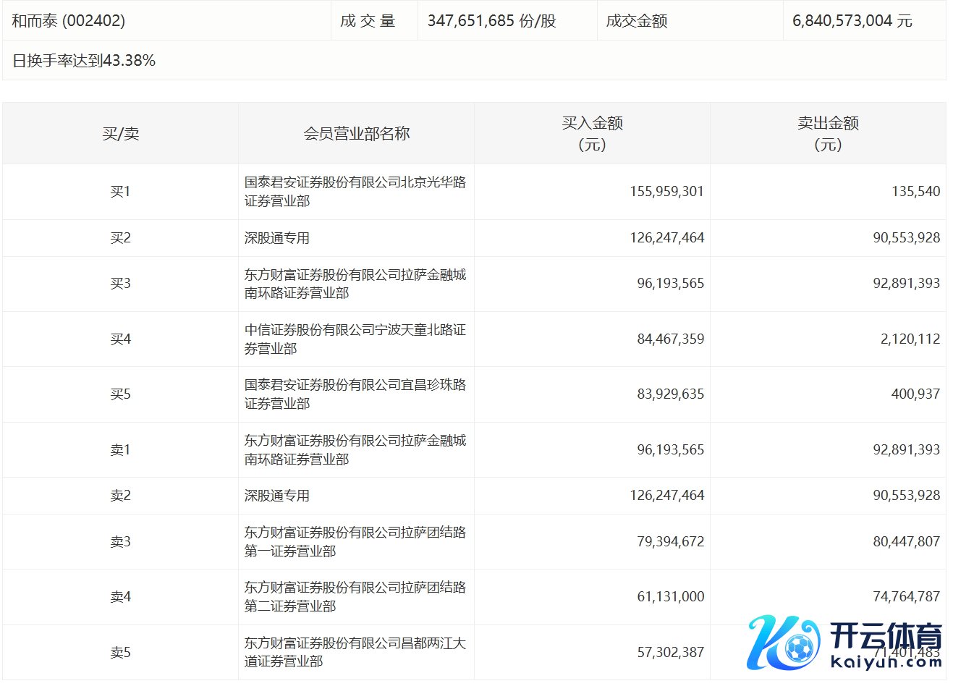Image resolution: width=953 pixels, height=686 pixels.
Task: Select the buy amount 155,959,301
Action: click(666, 192)
